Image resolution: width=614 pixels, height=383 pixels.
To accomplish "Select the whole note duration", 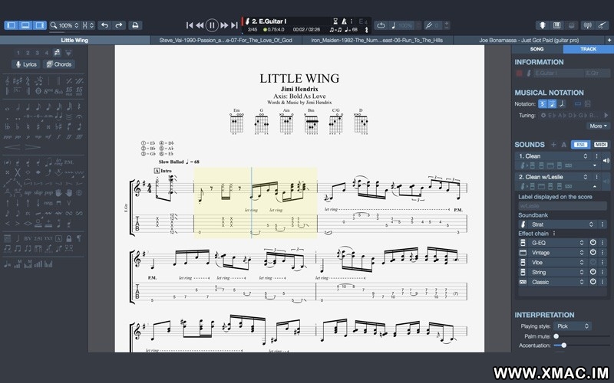I will tap(7, 107).
